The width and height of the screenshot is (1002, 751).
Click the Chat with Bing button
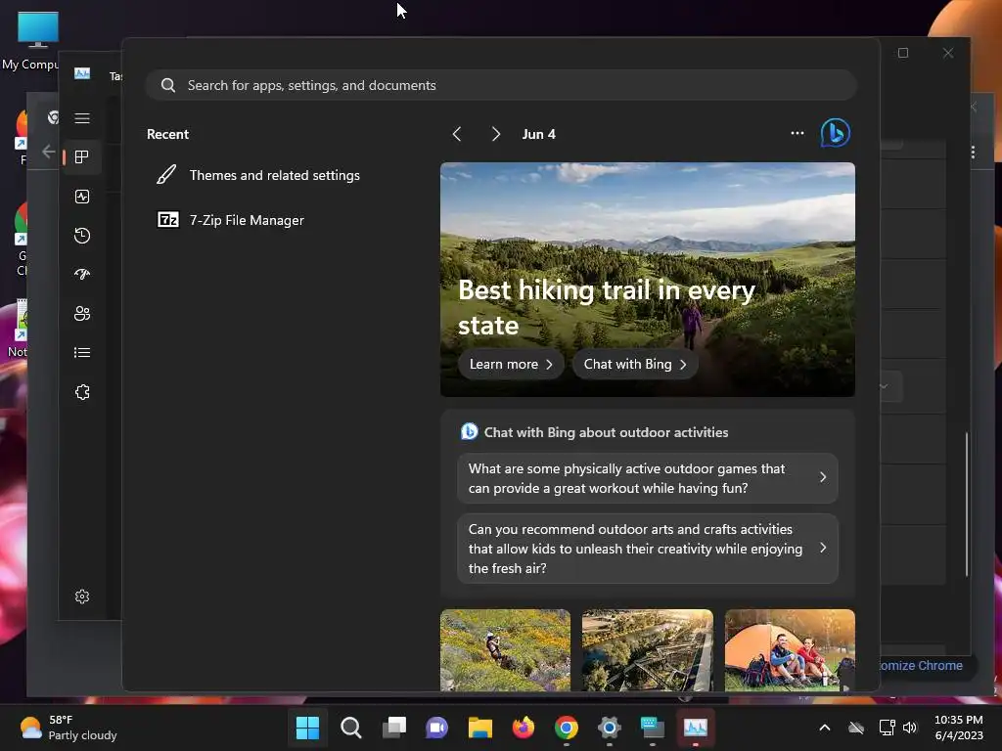[x=634, y=364]
